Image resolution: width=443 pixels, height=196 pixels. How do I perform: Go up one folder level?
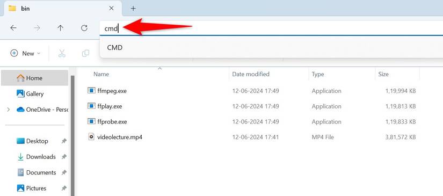click(61, 28)
